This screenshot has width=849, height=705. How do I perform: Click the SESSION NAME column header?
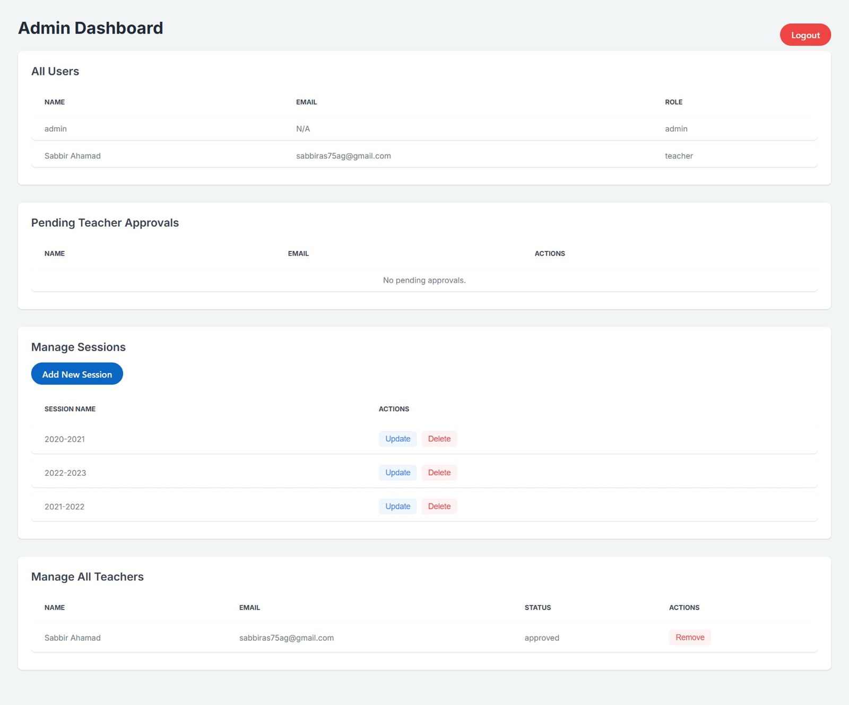click(70, 409)
